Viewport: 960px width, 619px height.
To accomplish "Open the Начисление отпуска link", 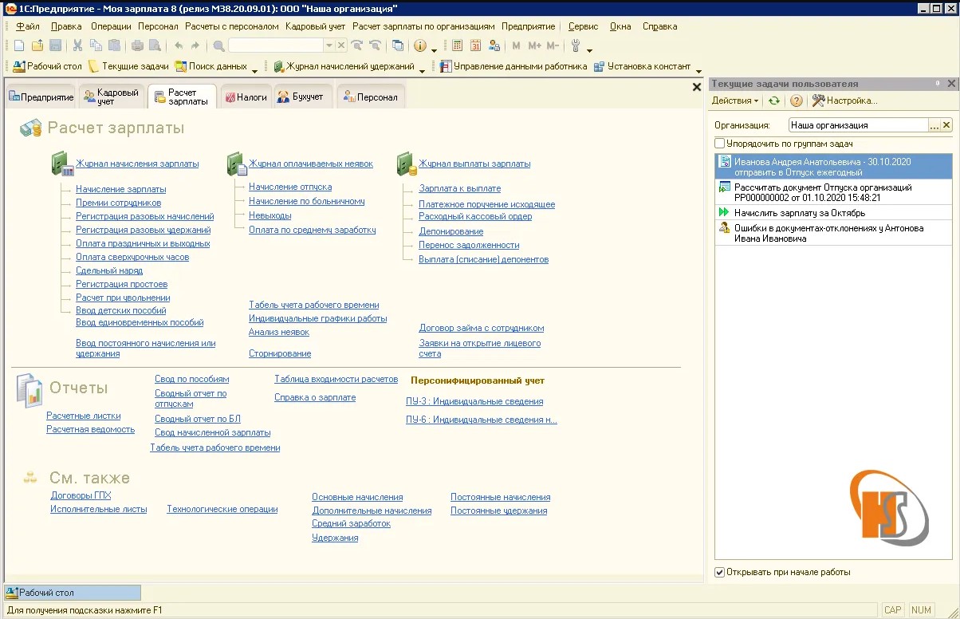I will click(x=290, y=187).
